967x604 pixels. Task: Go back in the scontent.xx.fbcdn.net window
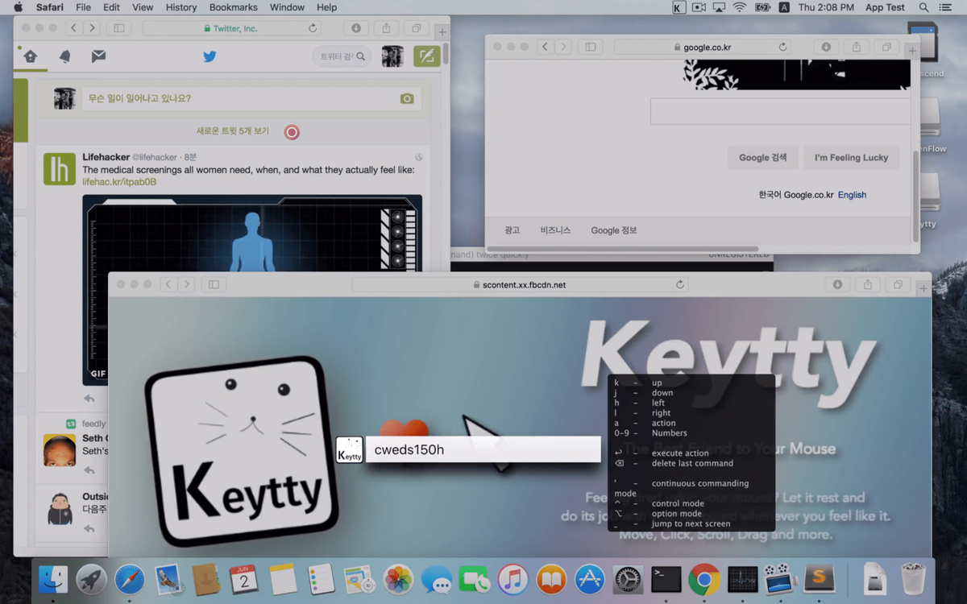tap(168, 284)
